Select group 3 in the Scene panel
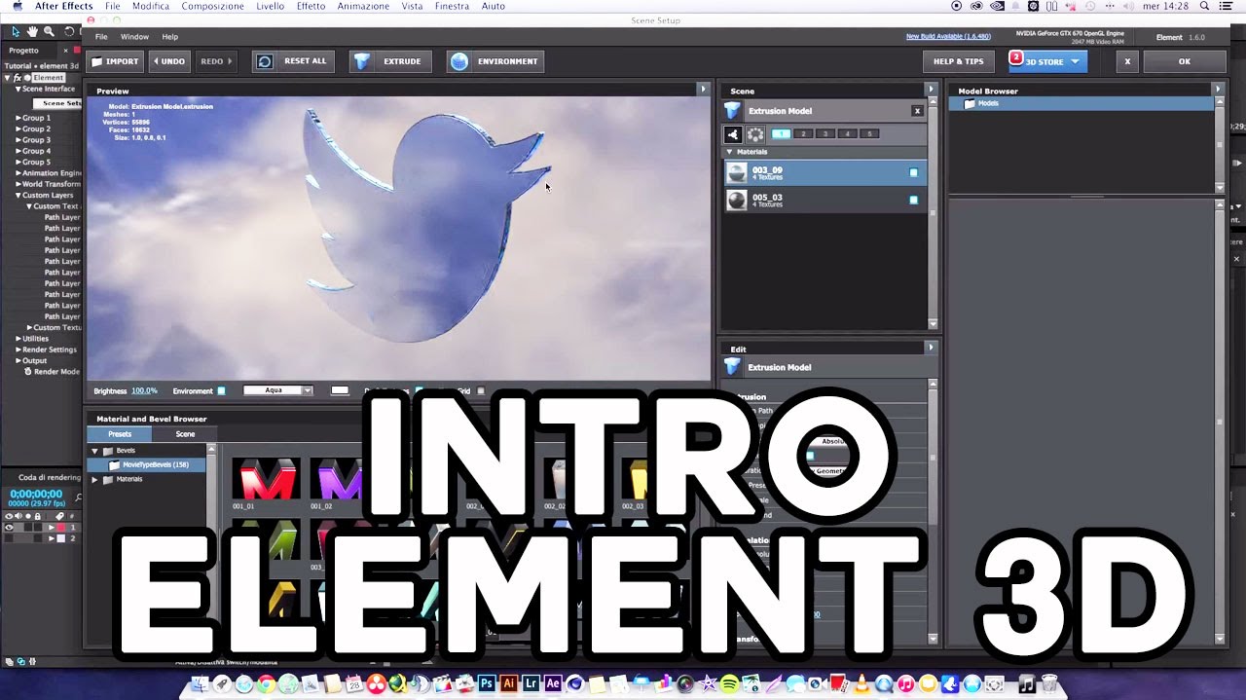 [x=825, y=133]
